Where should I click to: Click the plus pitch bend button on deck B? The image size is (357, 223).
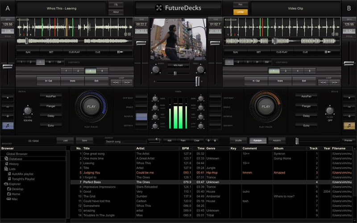[349, 116]
